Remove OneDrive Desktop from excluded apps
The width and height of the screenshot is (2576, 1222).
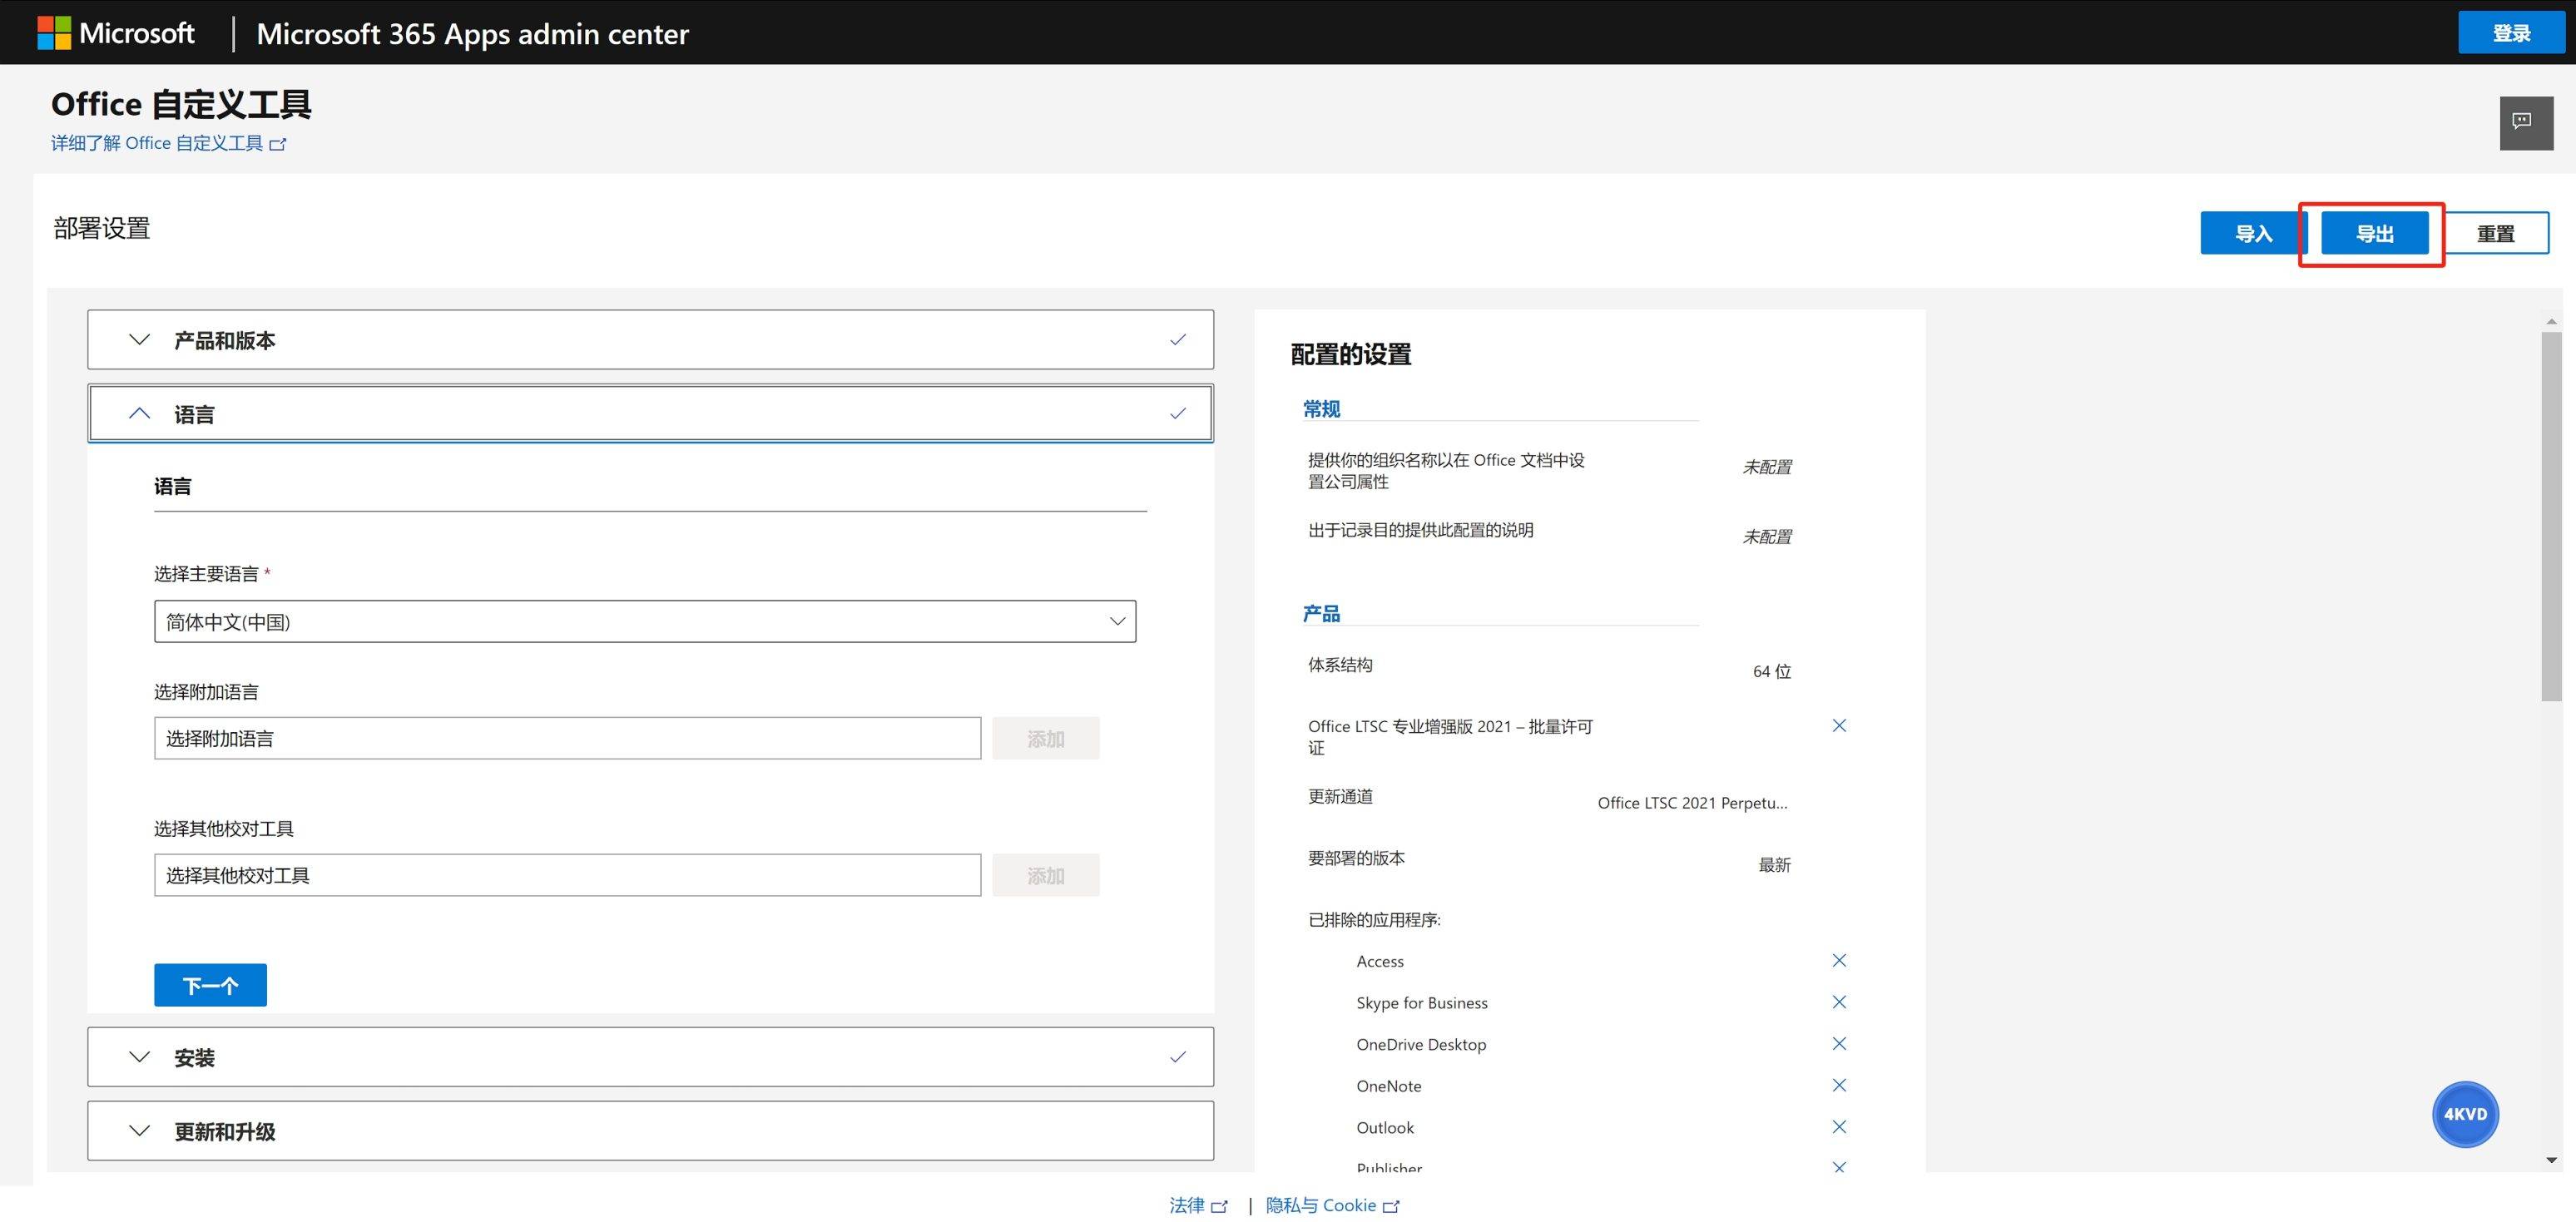pos(1838,1043)
